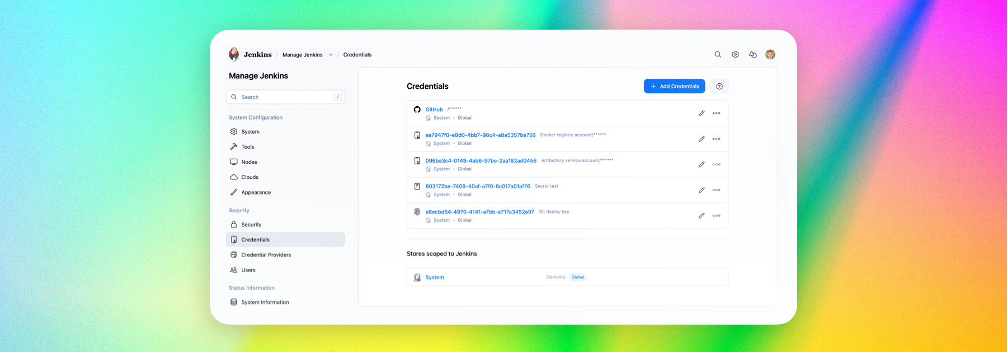Open the Security sidebar item
The image size is (1007, 352).
tap(285, 225)
